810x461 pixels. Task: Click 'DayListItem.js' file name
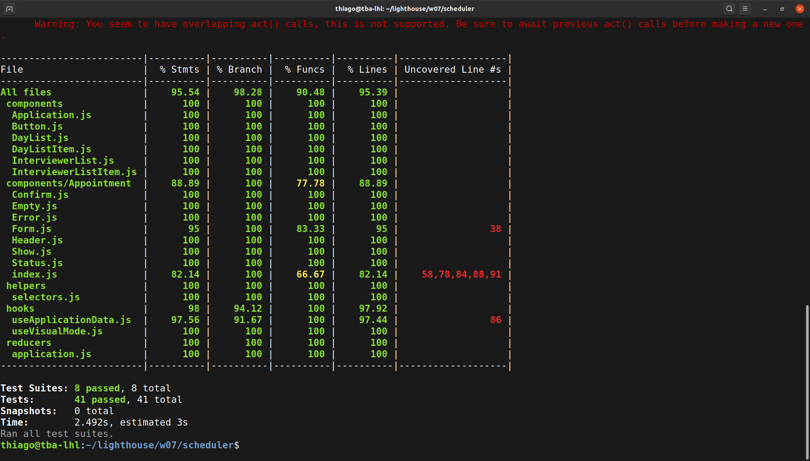52,149
